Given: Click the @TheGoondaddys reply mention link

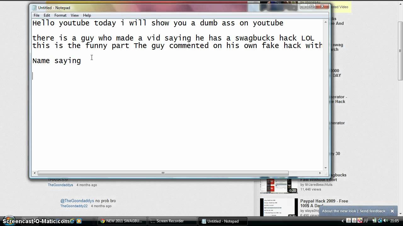Looking at the screenshot, I should point(77,201).
